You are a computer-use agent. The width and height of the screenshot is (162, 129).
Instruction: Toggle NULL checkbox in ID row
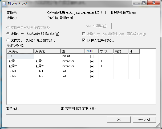[92, 56]
